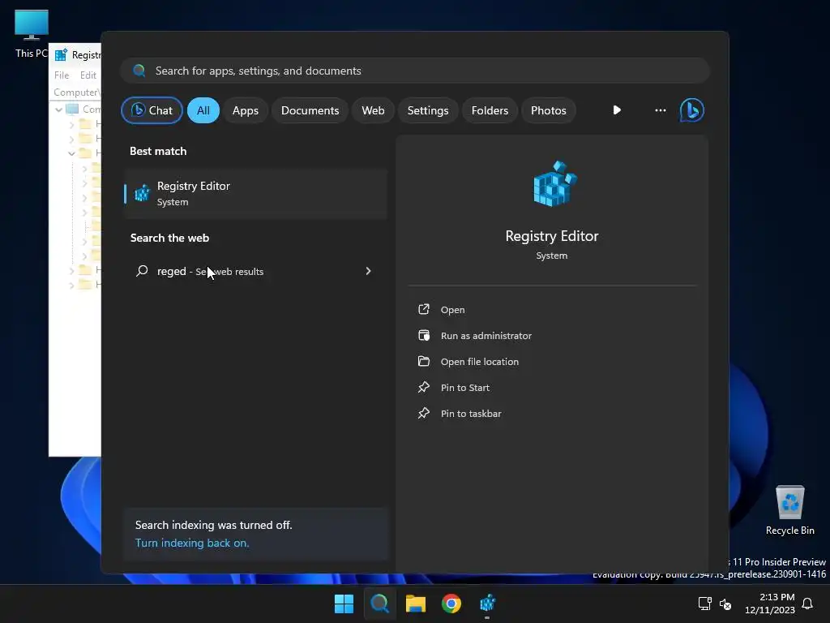Collapse the Computer node in the registry tree

tap(58, 110)
